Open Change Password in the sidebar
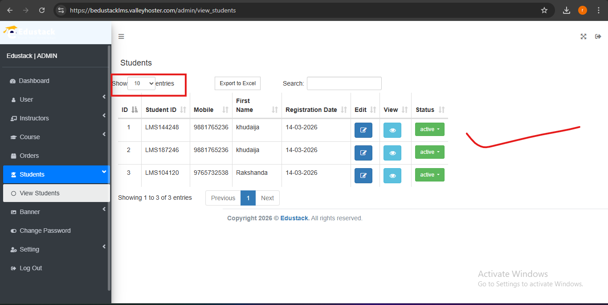The height and width of the screenshot is (305, 608). click(56, 231)
